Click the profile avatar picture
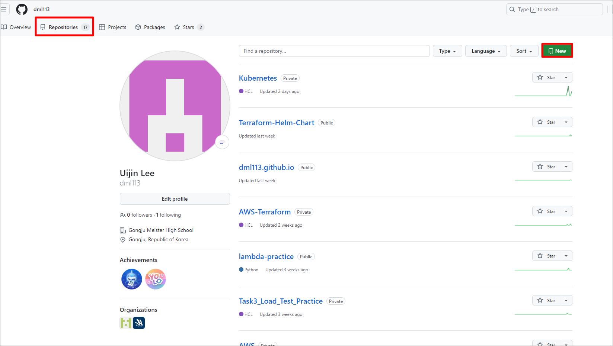Screen dimensions: 613x346 [x=175, y=106]
